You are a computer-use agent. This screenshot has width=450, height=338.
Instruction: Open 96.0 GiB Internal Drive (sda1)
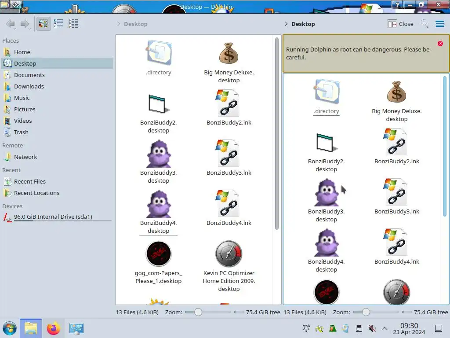click(x=57, y=217)
